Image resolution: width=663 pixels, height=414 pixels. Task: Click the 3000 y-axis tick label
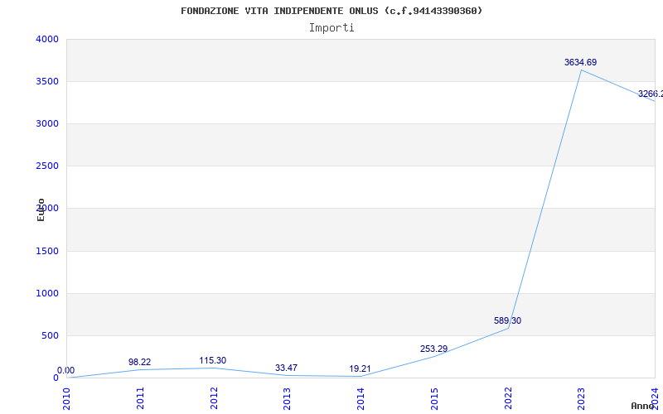point(47,123)
